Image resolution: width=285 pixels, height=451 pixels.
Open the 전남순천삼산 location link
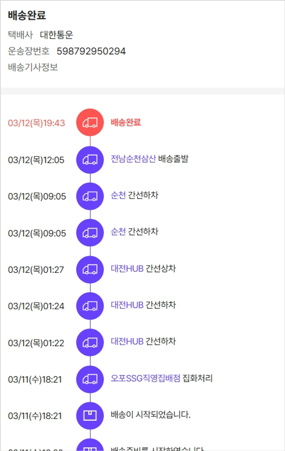point(133,159)
